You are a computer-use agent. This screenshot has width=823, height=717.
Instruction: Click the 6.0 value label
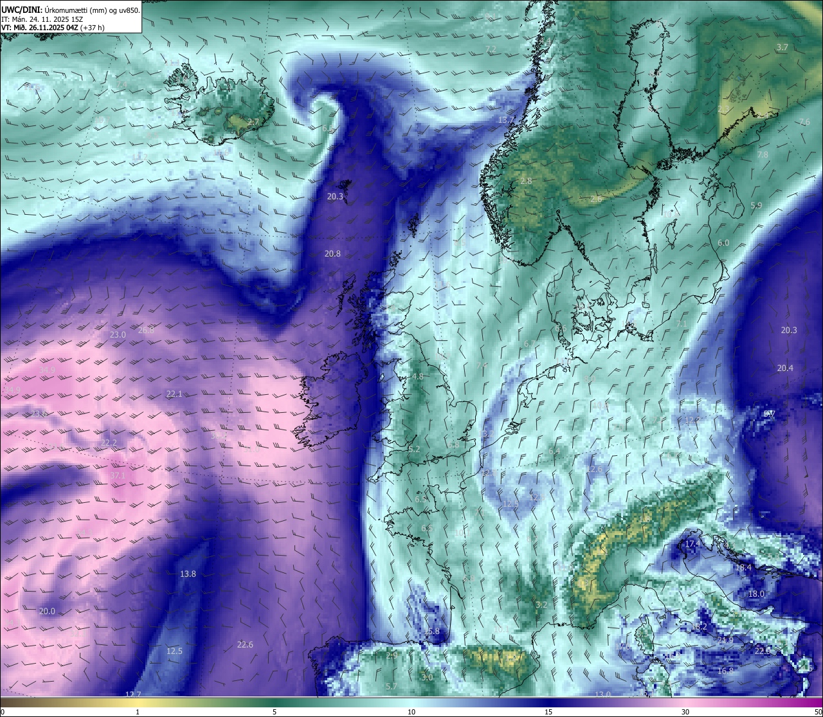(x=723, y=243)
